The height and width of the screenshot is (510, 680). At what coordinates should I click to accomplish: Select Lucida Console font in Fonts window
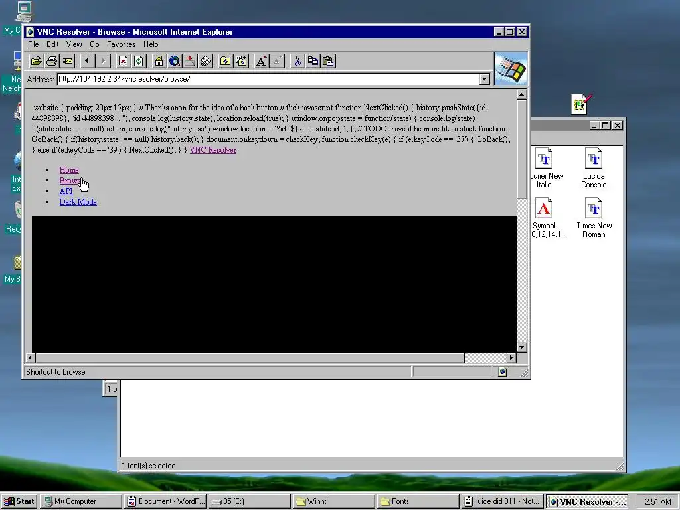pos(593,168)
